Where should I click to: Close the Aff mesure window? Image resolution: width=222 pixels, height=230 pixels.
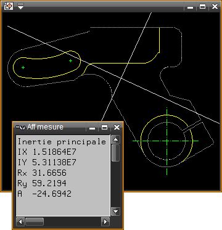click(117, 128)
